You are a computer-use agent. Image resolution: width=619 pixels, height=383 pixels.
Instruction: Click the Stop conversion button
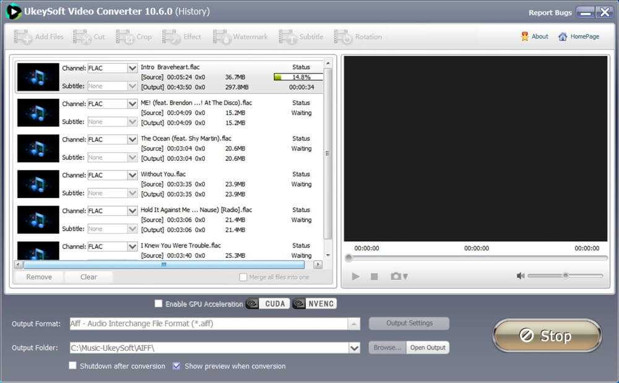pyautogui.click(x=547, y=336)
